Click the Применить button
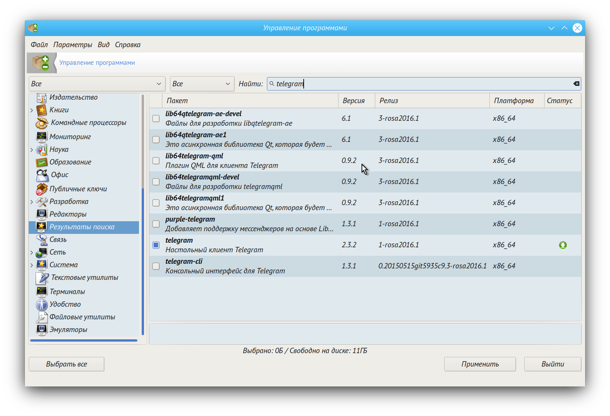 pyautogui.click(x=480, y=364)
